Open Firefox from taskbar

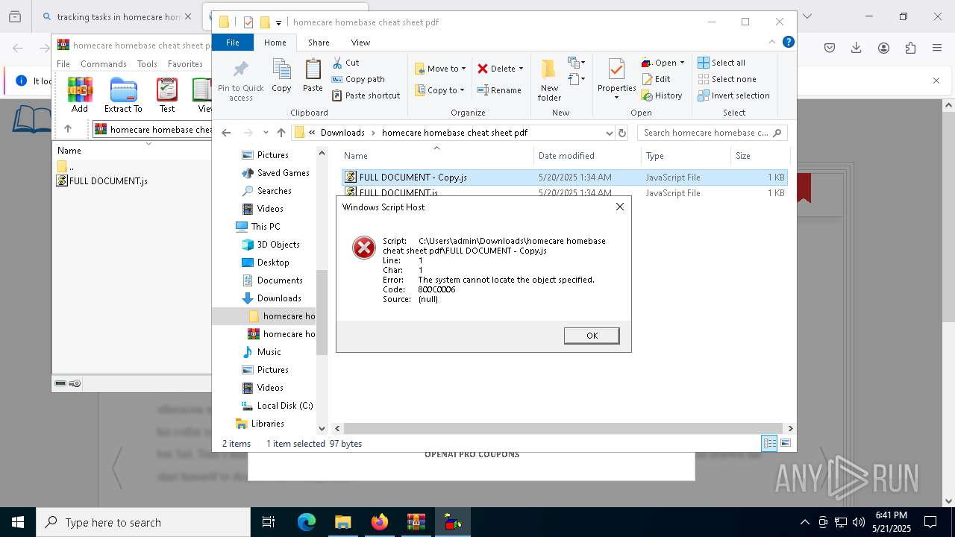click(380, 522)
